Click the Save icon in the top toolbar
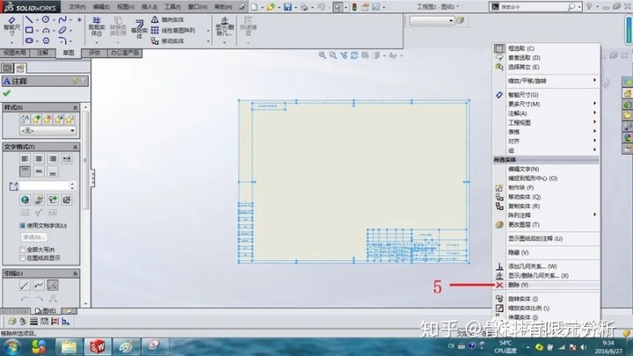The image size is (633, 356). (x=287, y=7)
